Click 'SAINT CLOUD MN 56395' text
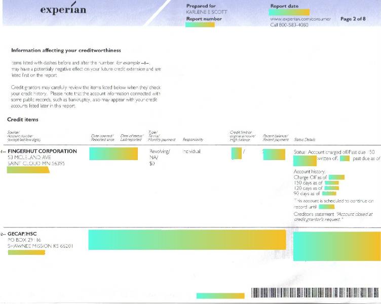Image resolution: width=381 pixels, height=304 pixels. [x=36, y=163]
